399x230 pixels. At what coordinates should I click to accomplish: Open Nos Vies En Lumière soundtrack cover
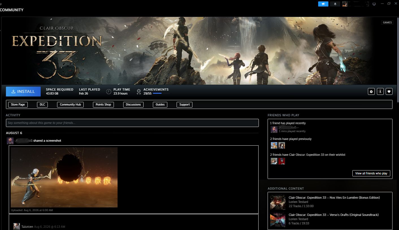[x=278, y=202]
